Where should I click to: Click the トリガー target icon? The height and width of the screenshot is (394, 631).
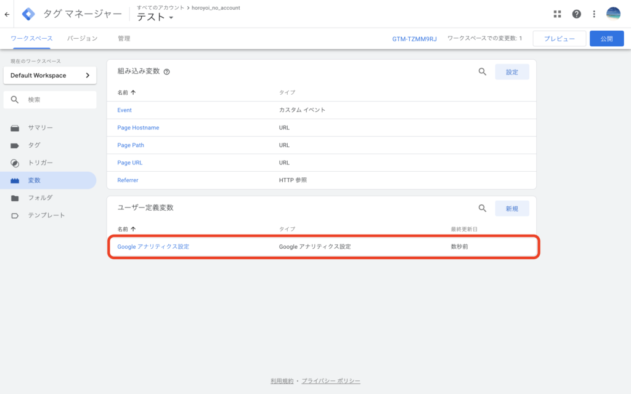(15, 163)
